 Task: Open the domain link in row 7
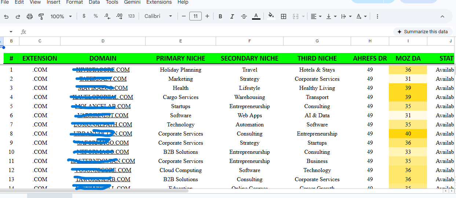coord(103,125)
